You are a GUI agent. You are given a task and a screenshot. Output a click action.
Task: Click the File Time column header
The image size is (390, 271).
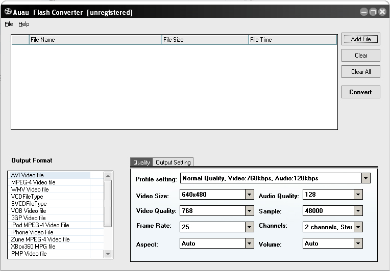pyautogui.click(x=292, y=40)
